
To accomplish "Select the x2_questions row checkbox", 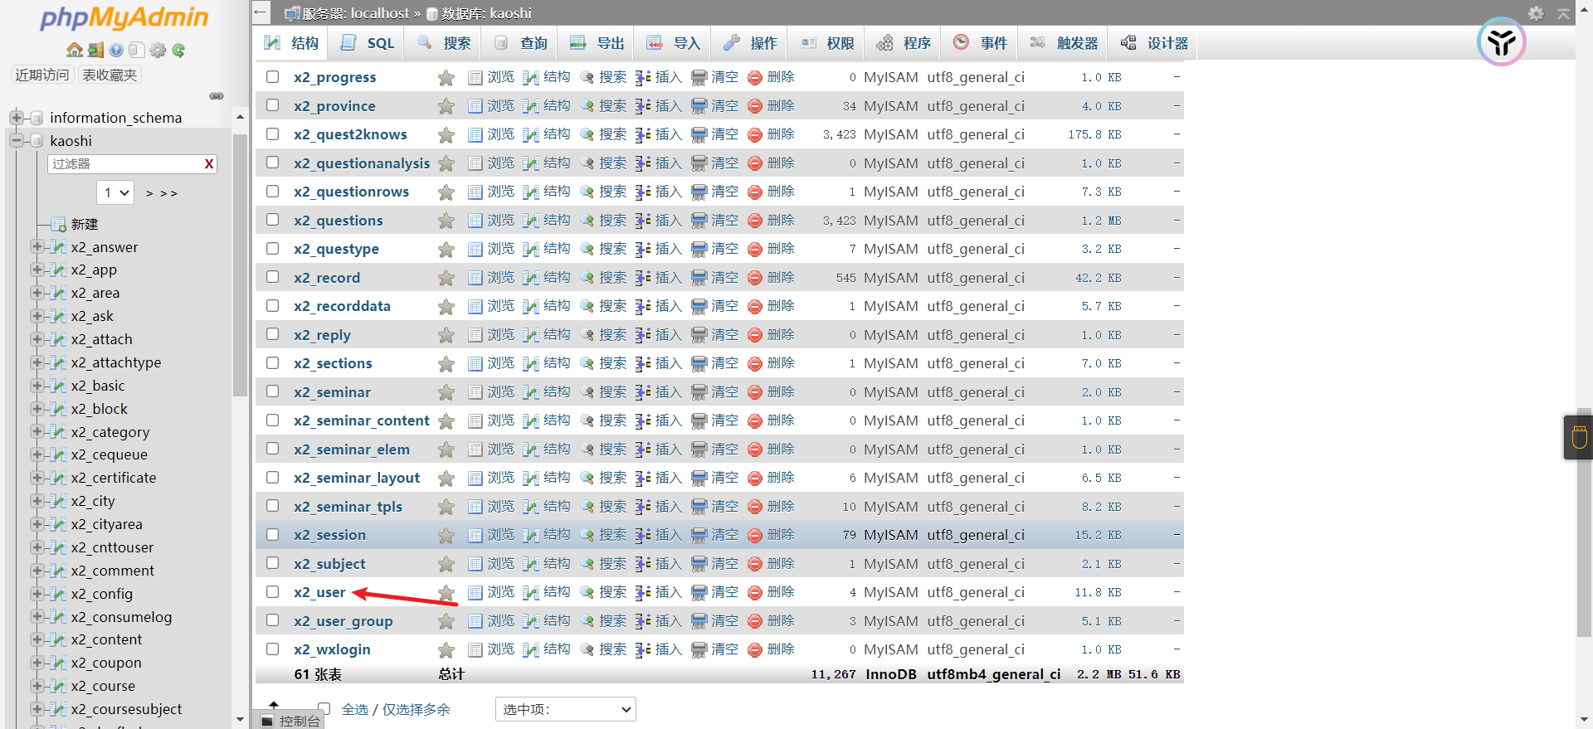I will click(x=272, y=220).
